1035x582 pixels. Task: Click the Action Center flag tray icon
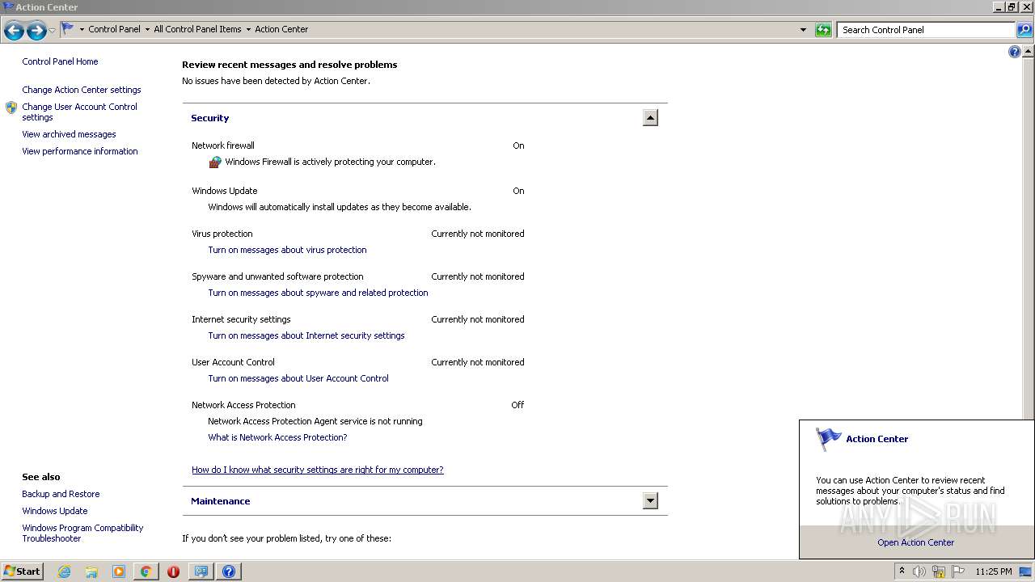(958, 571)
